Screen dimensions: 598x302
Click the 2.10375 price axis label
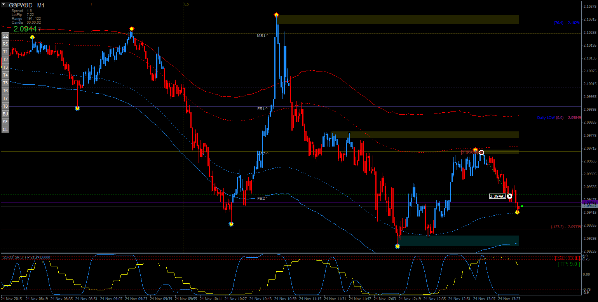590,7
